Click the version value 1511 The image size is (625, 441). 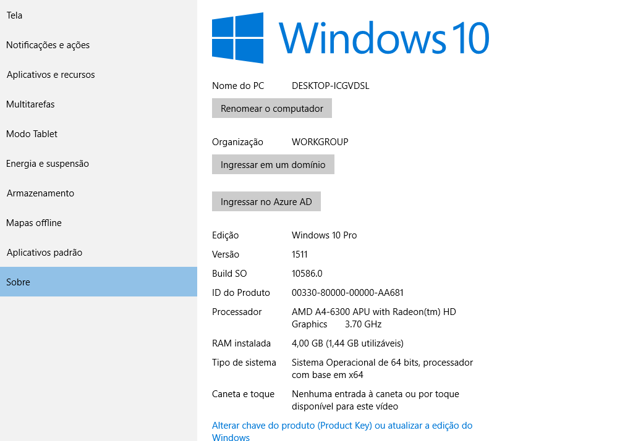coord(299,254)
